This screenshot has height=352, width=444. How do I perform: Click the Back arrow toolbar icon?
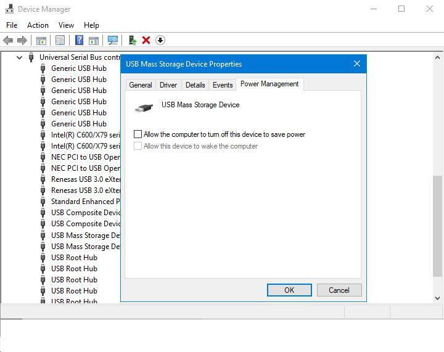pyautogui.click(x=8, y=41)
